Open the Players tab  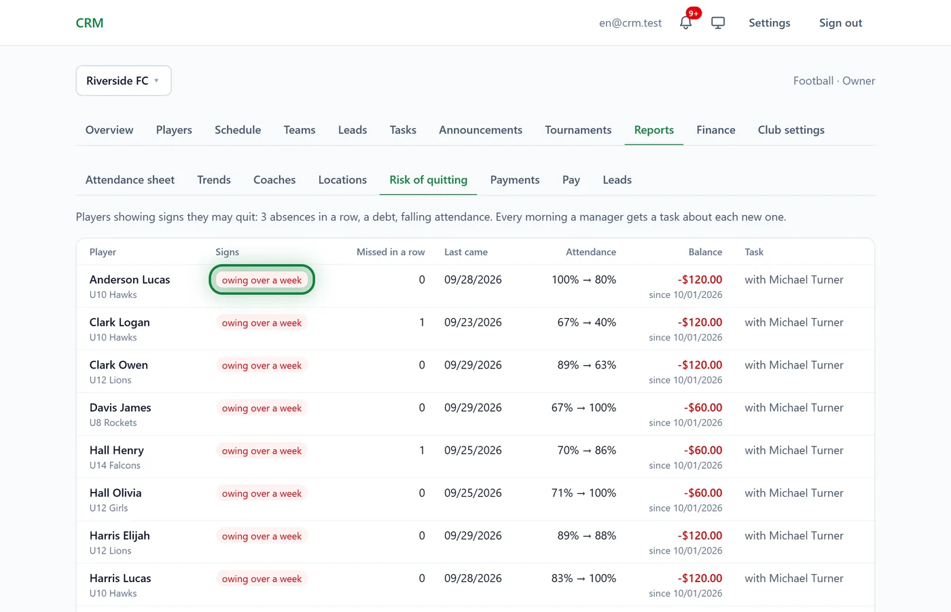tap(174, 130)
